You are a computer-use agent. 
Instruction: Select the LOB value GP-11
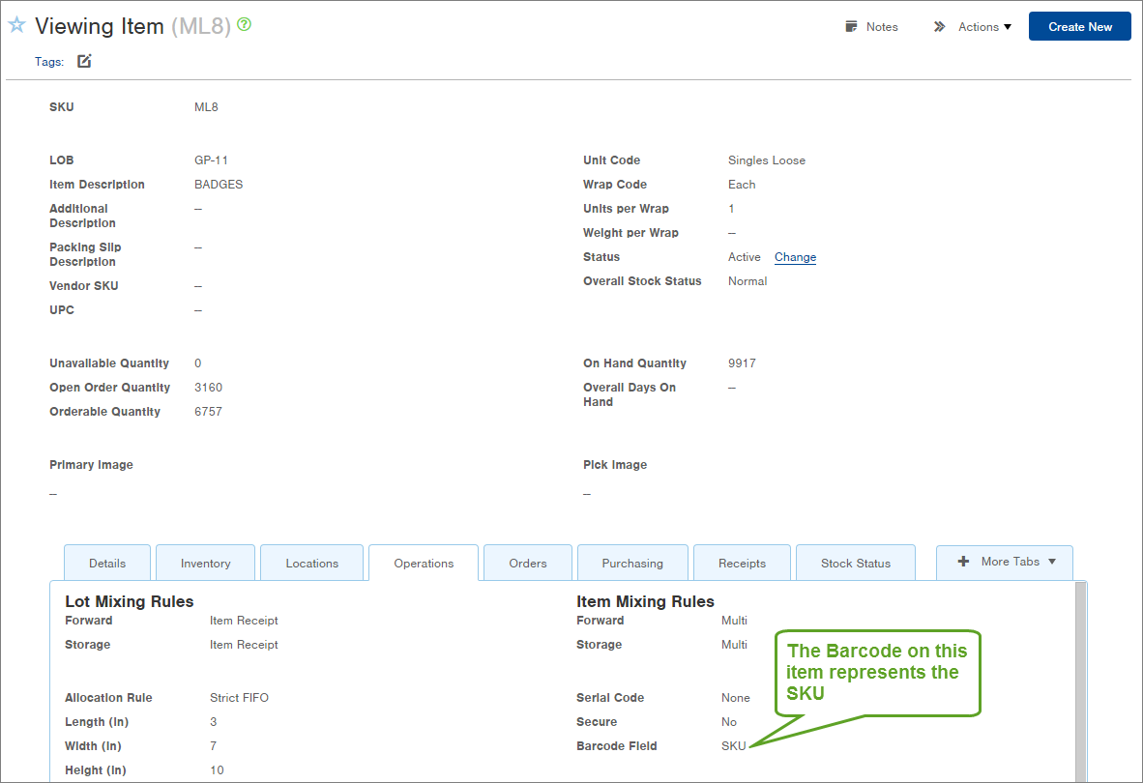(x=212, y=160)
